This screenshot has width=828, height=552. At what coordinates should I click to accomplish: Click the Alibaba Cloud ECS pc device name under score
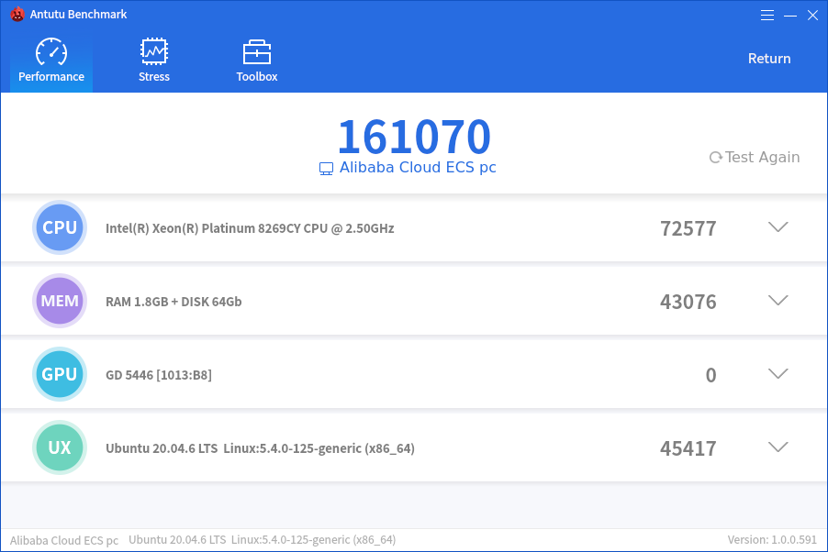point(418,168)
